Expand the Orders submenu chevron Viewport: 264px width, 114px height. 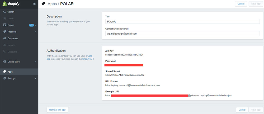pos(35,25)
